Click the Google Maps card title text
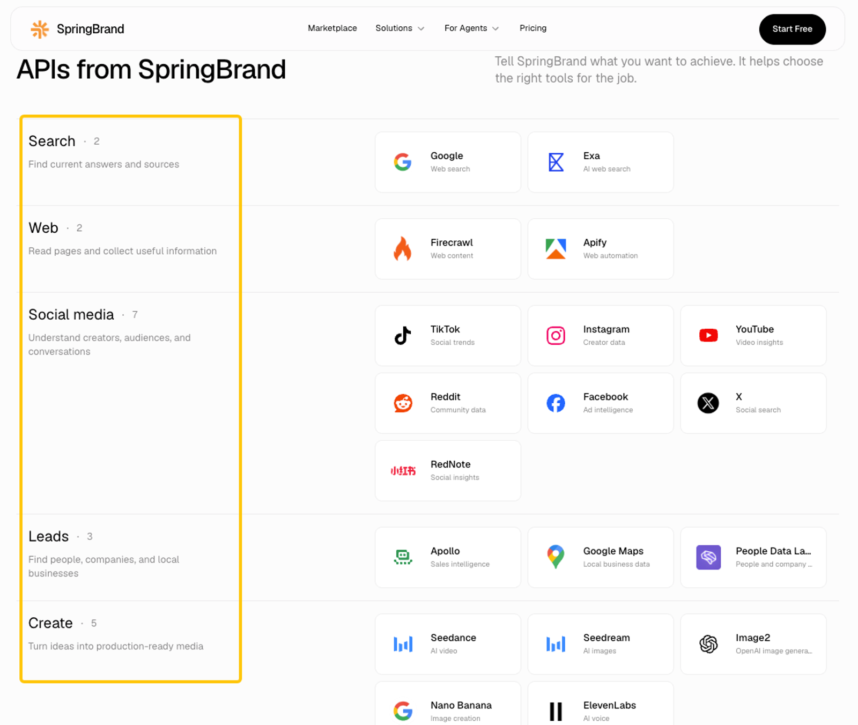The height and width of the screenshot is (725, 858). [613, 551]
